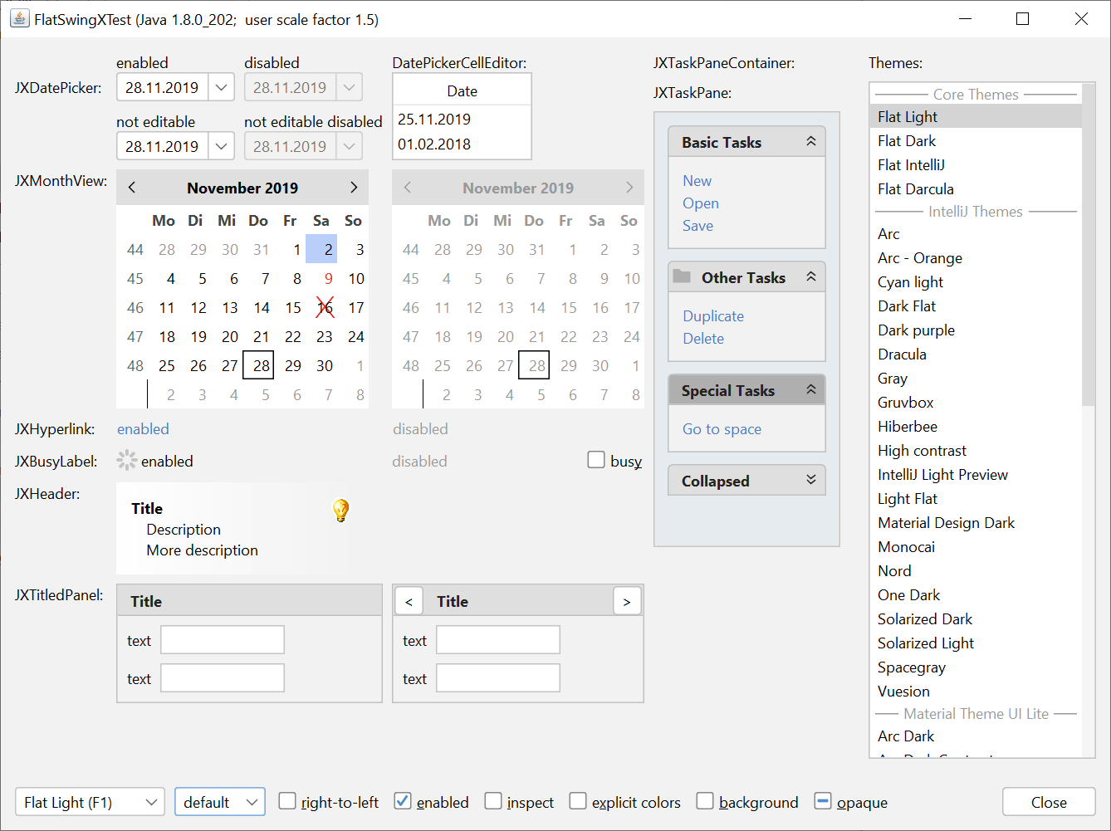Go to next month in enabled calendar
This screenshot has width=1111, height=831.
354,188
